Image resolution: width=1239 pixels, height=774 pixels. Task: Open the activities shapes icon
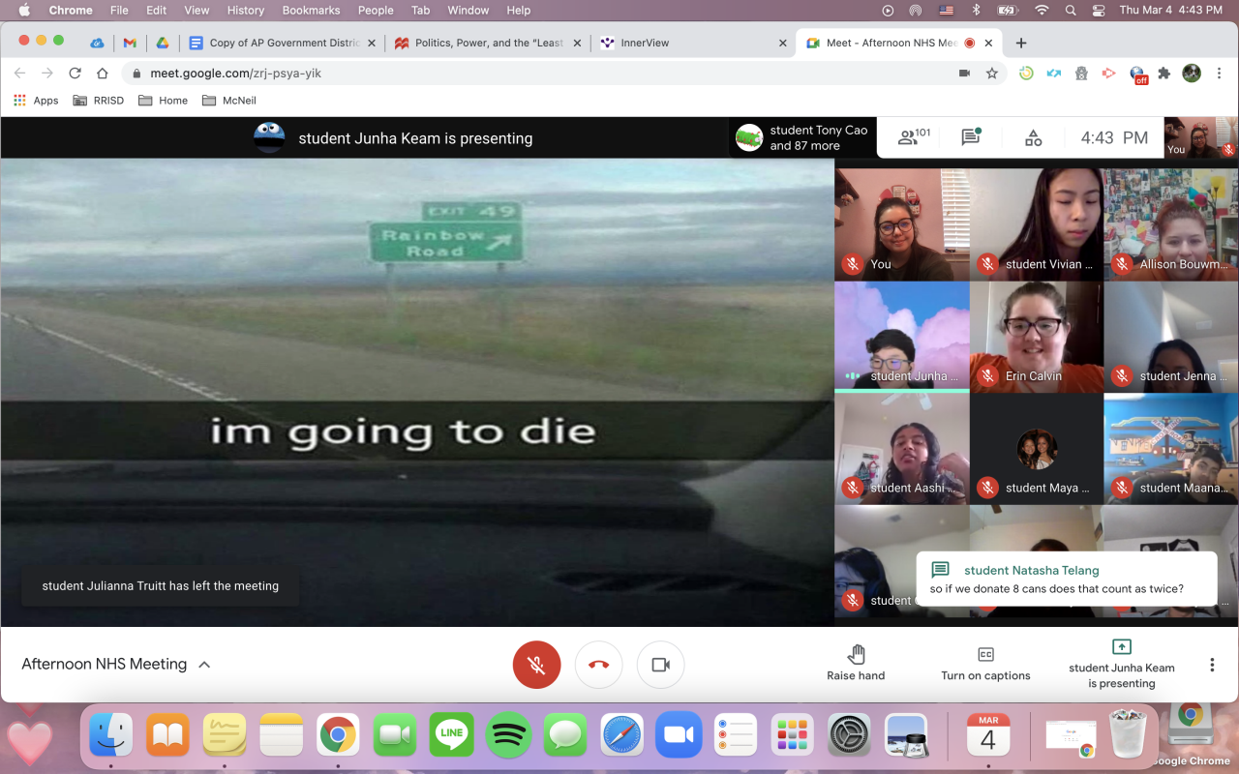(1034, 137)
